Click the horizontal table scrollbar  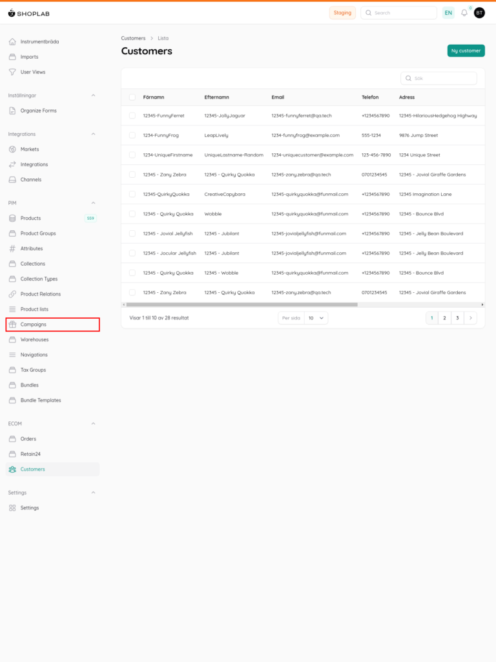[242, 304]
